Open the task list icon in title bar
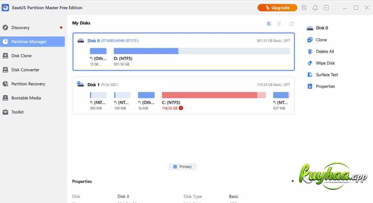Screen dimensions: 373x203 304,8
